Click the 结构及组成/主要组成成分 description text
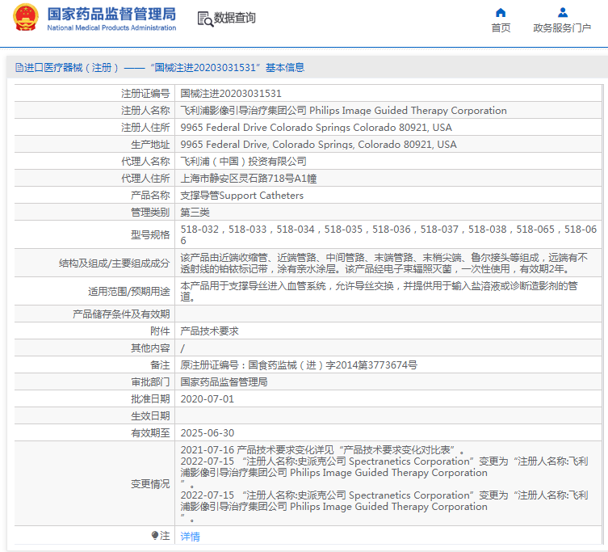The width and height of the screenshot is (608, 552). (x=384, y=263)
